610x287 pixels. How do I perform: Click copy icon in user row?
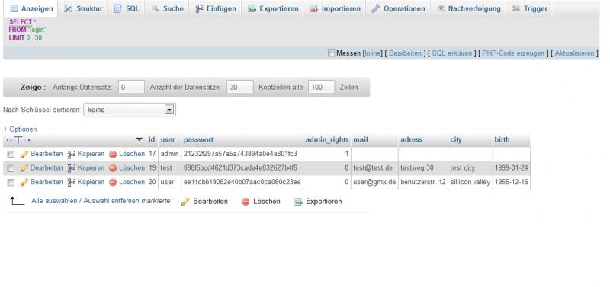(x=71, y=182)
